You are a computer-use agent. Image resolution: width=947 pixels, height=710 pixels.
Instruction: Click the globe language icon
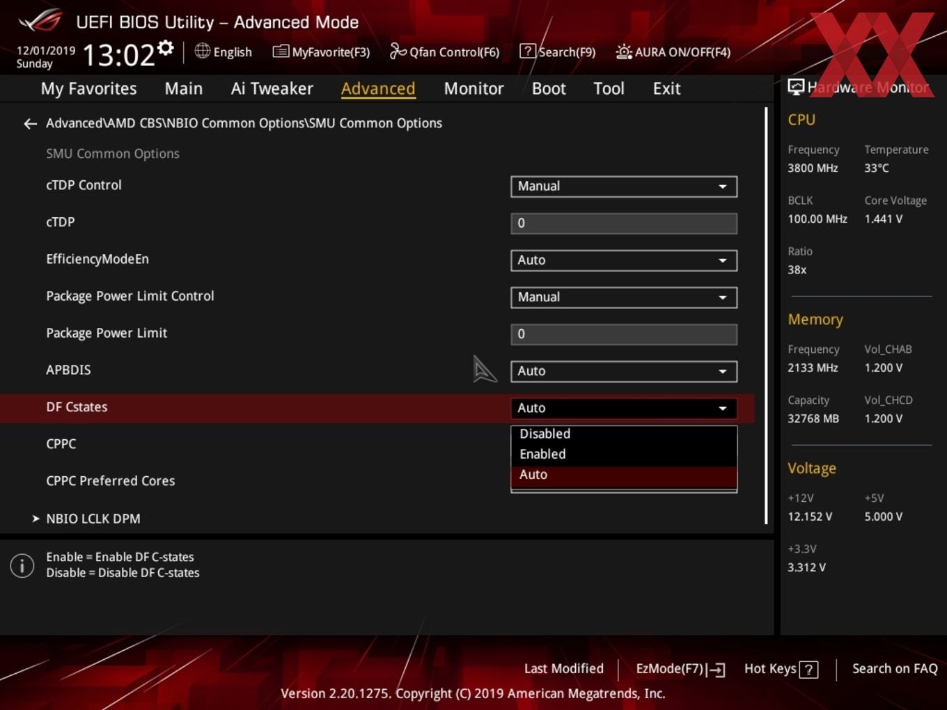pyautogui.click(x=202, y=51)
